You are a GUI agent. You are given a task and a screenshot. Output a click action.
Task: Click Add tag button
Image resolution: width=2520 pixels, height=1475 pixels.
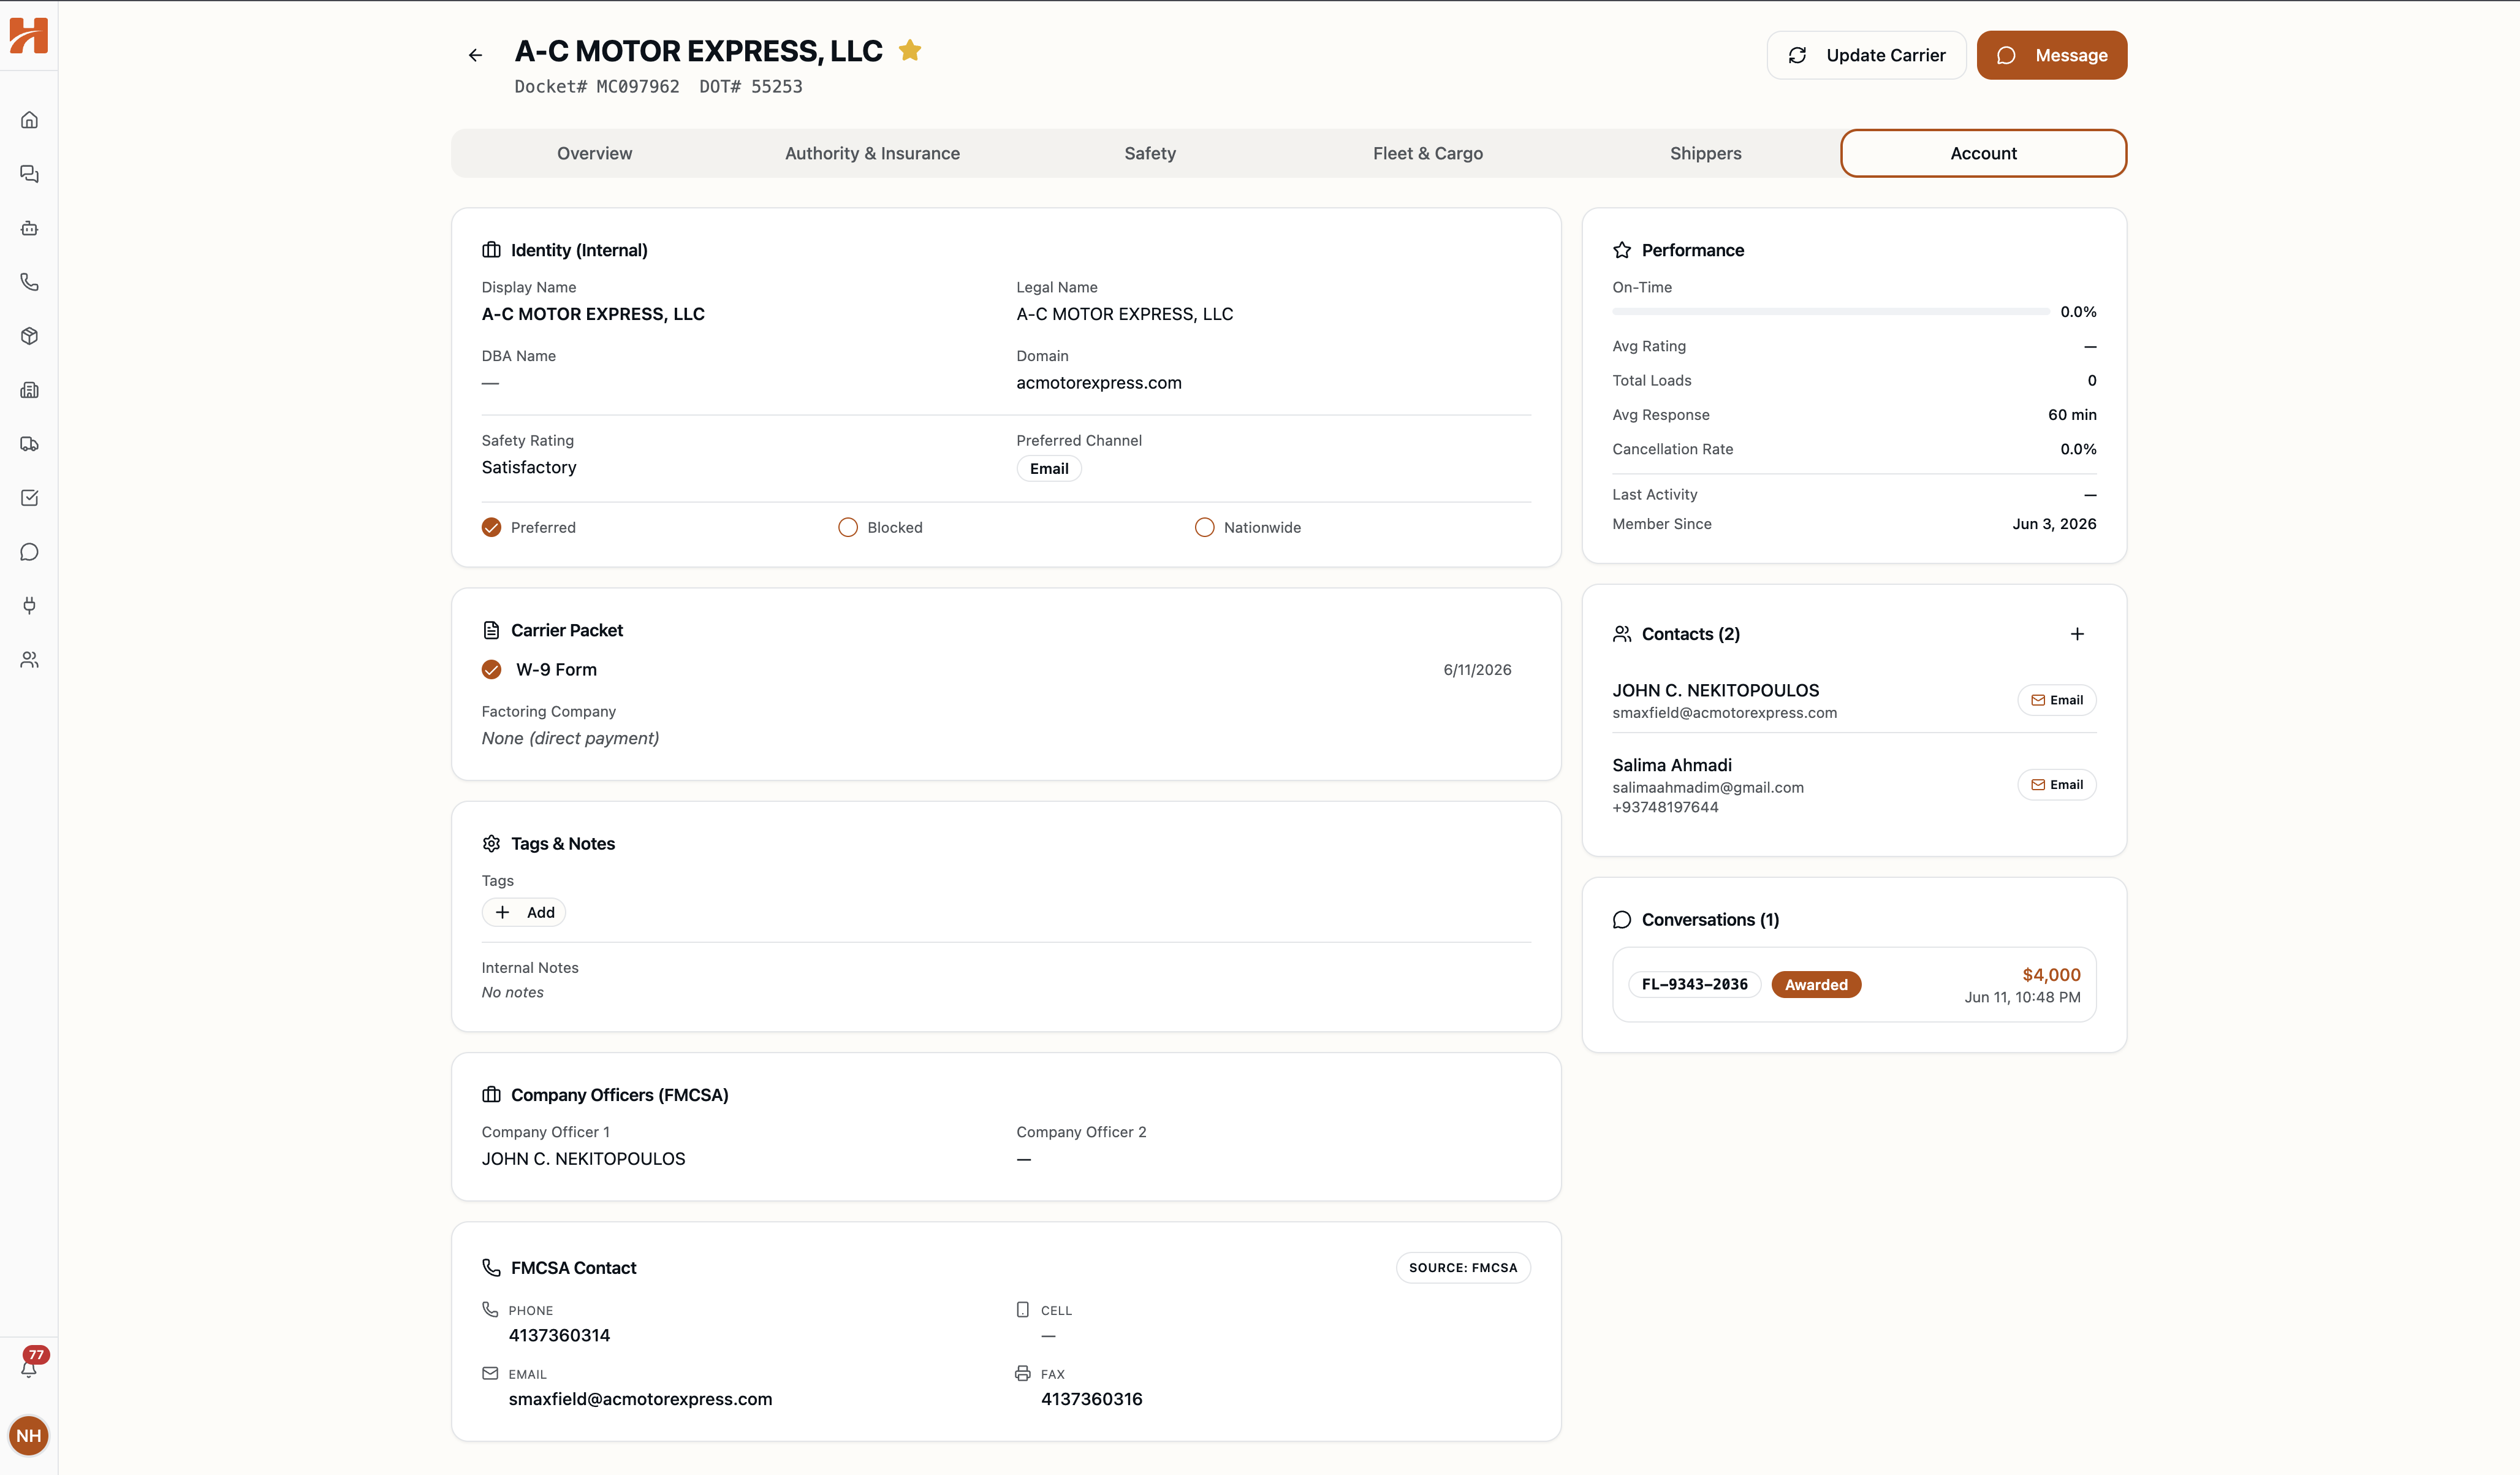[524, 913]
